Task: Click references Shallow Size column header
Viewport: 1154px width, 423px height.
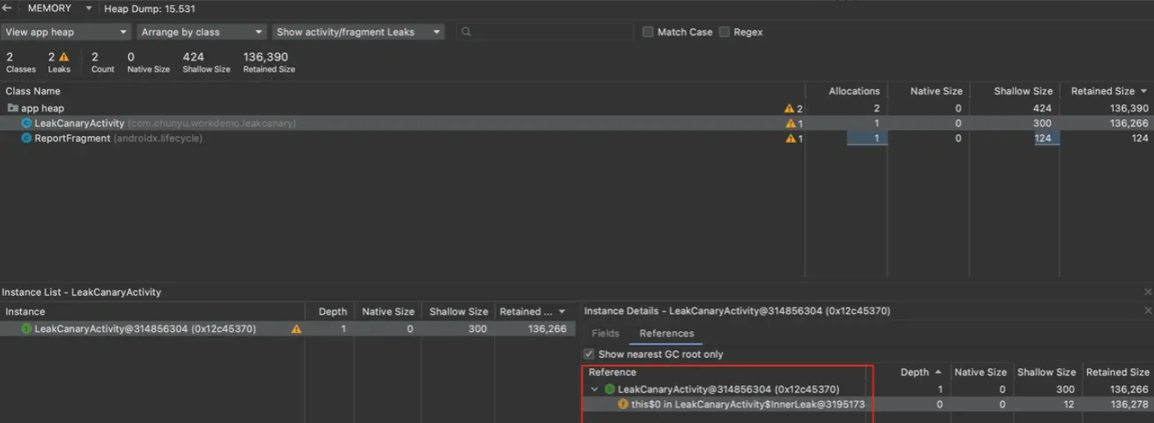Action: pos(1046,372)
